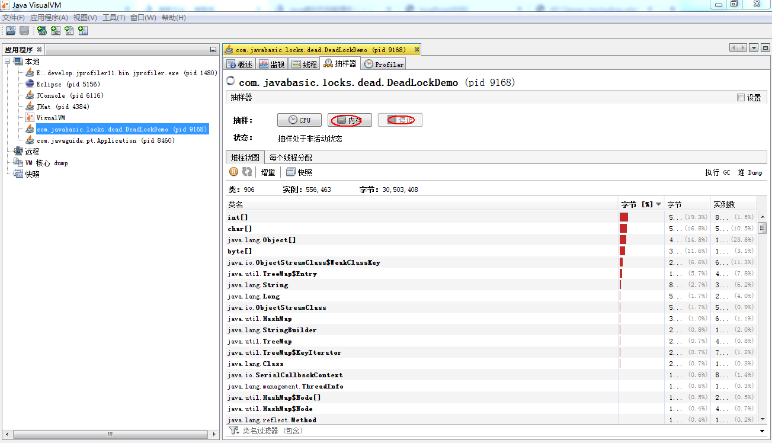
Task: Click the Add VM Coredump toolbar icon
Action: coord(69,31)
